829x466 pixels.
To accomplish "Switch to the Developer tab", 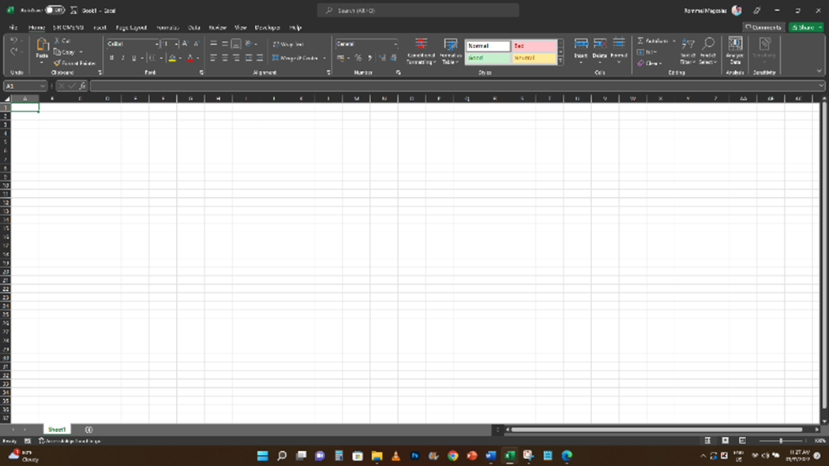I will (x=267, y=28).
